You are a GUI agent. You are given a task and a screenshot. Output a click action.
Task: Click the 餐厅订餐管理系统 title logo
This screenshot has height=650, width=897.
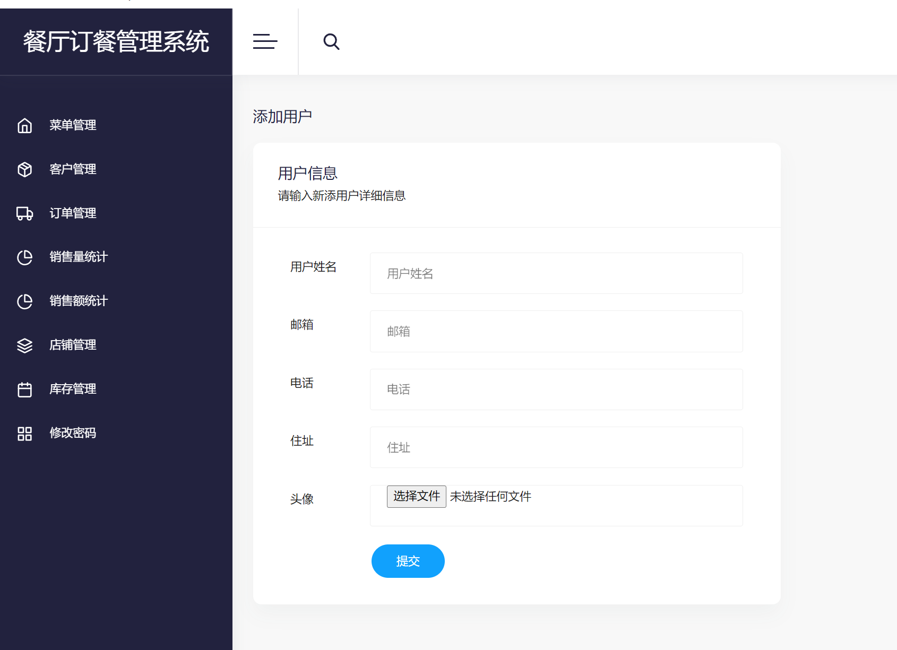click(x=116, y=41)
